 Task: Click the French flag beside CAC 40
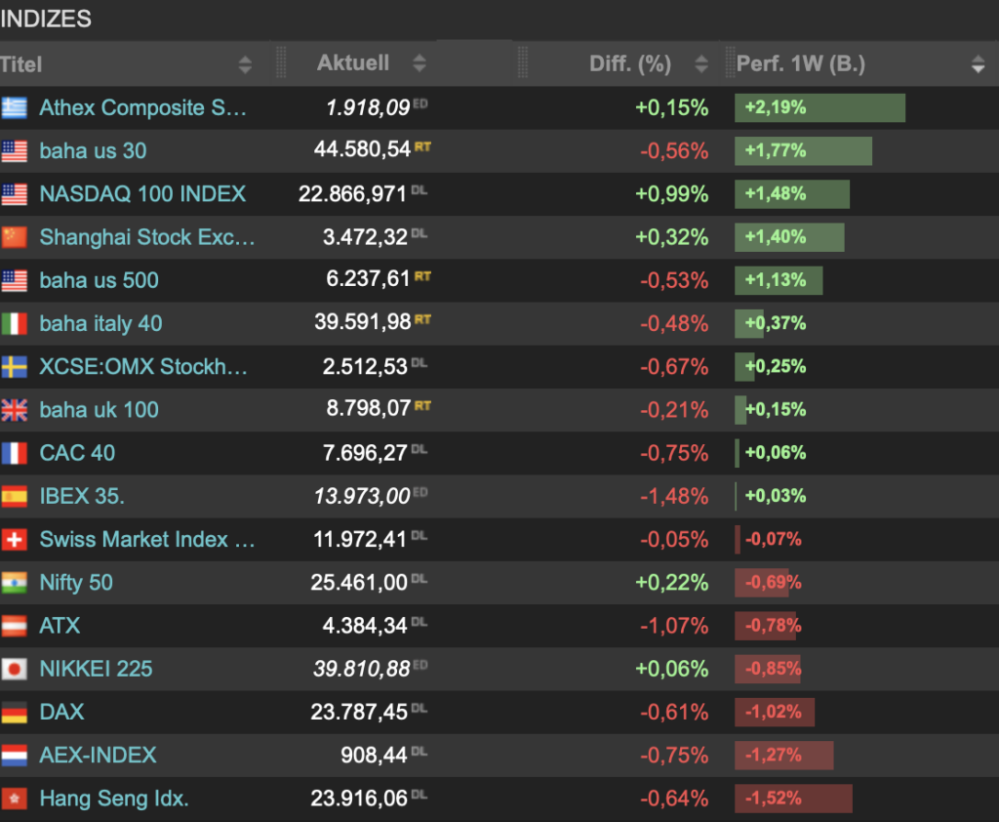tap(14, 453)
